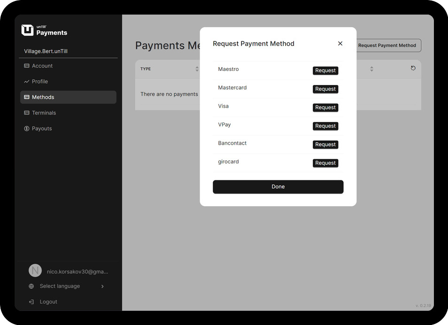Go to the Terminals section
Image resolution: width=448 pixels, height=325 pixels.
(44, 113)
